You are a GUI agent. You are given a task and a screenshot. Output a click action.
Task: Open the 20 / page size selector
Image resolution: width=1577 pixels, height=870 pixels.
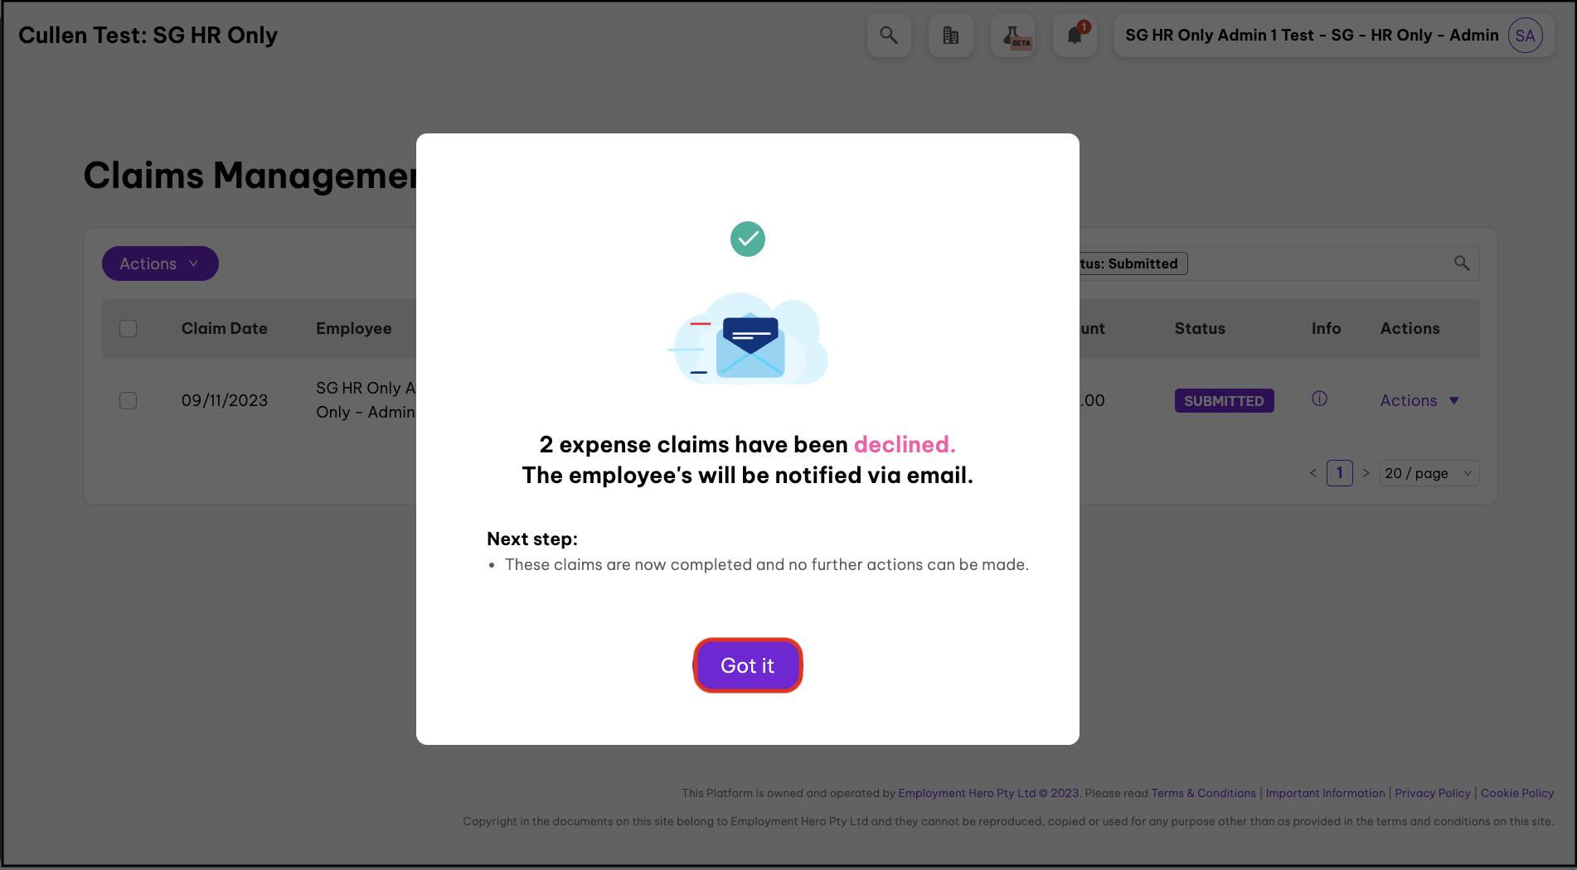(x=1429, y=473)
